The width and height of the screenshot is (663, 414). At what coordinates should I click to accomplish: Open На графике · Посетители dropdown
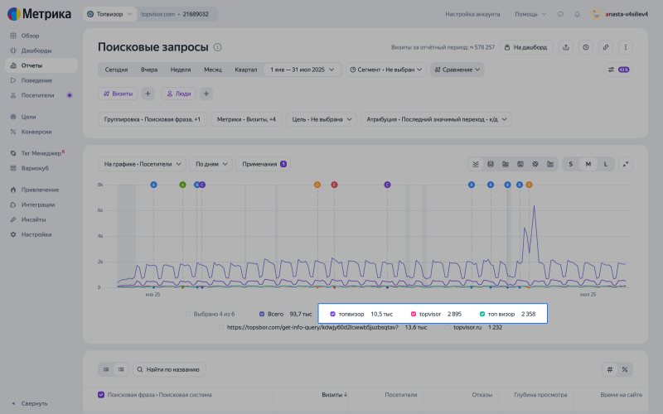pos(142,164)
